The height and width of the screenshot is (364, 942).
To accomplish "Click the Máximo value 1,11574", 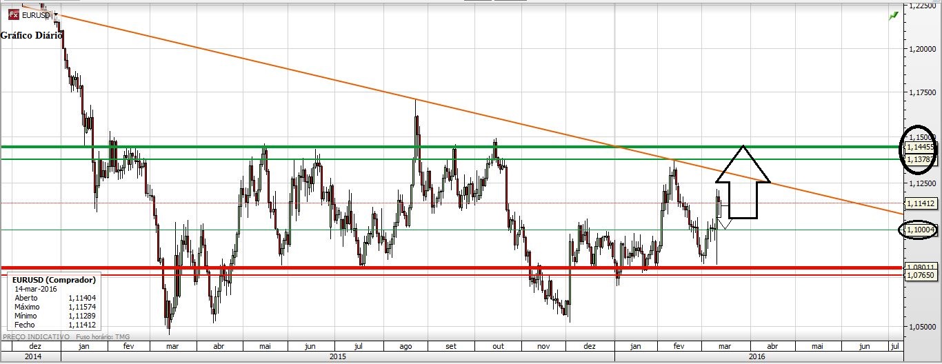I will [81, 307].
